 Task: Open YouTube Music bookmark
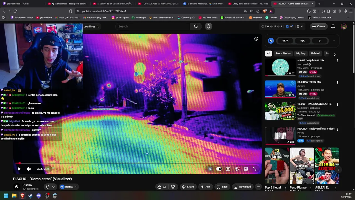point(208,17)
